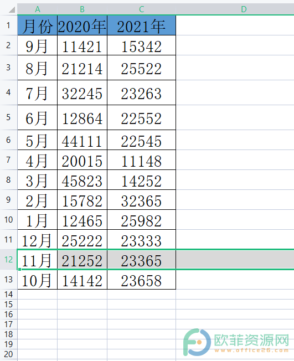Click the fill handle on row 12 selection

[x=20, y=269]
